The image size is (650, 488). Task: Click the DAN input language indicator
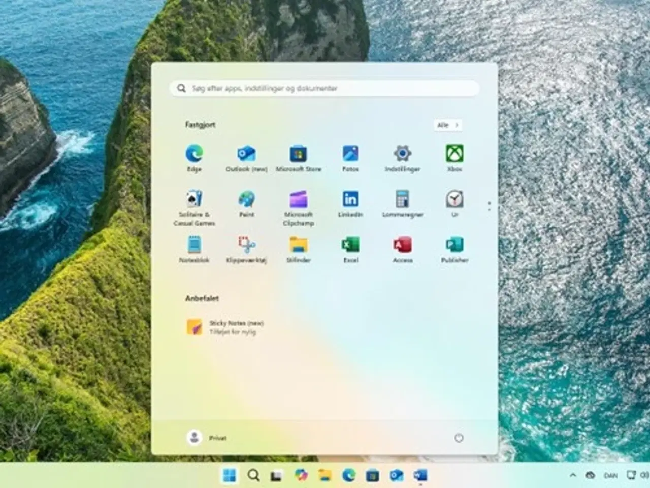pos(611,475)
